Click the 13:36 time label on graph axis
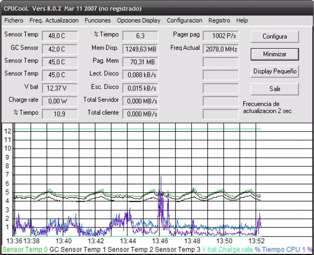The image size is (314, 255). point(14,241)
